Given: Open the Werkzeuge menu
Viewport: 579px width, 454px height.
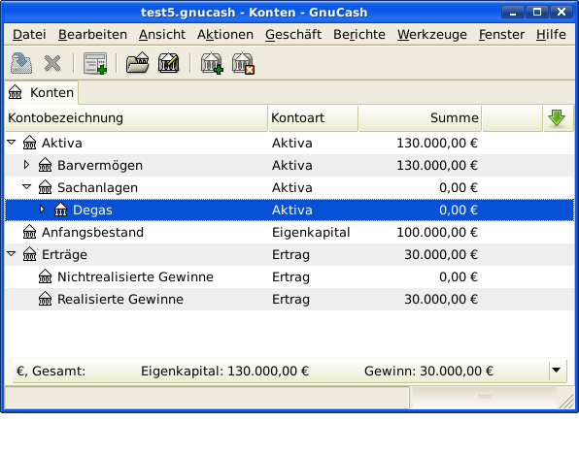Looking at the screenshot, I should coord(432,35).
